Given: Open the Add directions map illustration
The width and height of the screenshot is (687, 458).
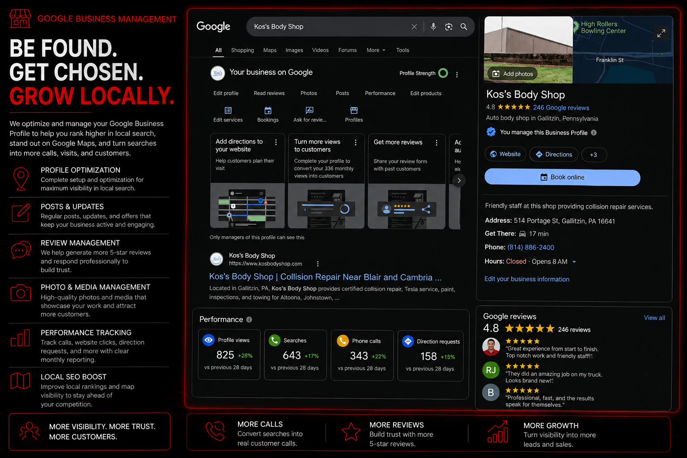Looking at the screenshot, I should tap(247, 206).
